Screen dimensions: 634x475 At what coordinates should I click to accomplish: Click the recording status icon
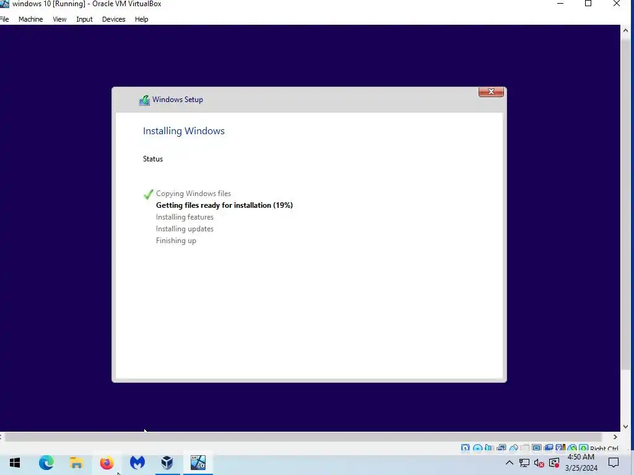549,448
